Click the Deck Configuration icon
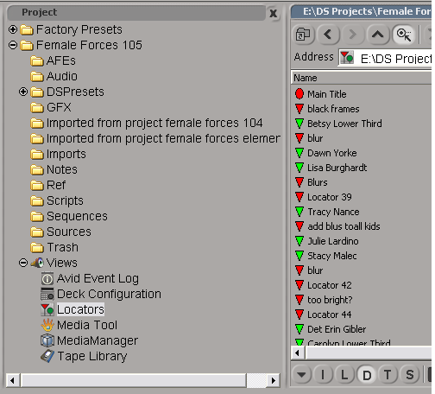The width and height of the screenshot is (435, 394). click(x=47, y=295)
